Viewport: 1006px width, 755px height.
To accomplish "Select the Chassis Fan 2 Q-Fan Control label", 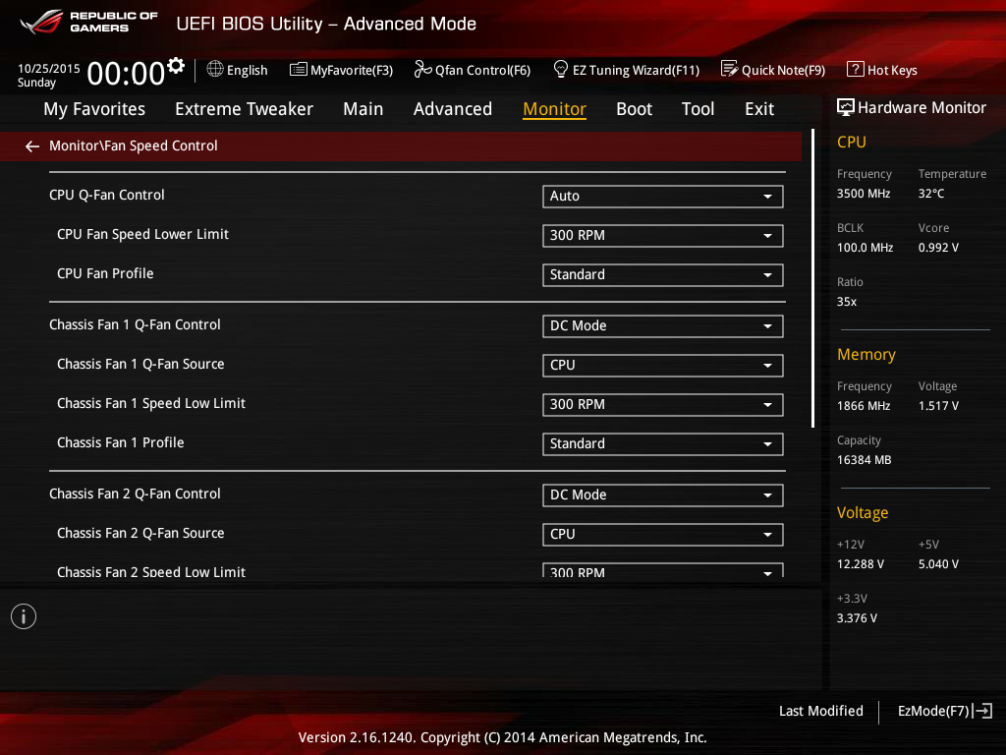I will point(135,494).
